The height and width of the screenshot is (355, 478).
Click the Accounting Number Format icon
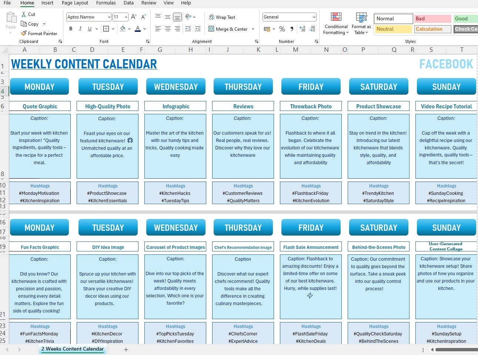coord(267,29)
